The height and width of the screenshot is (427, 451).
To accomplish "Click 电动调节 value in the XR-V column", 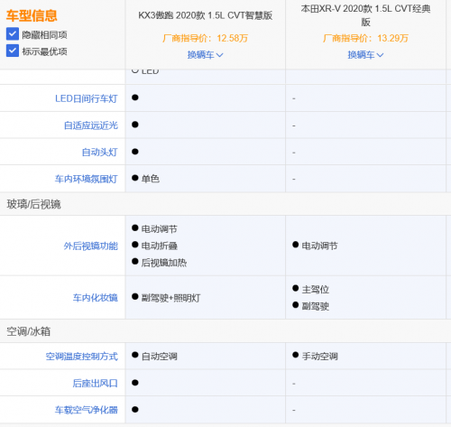I will pos(319,246).
